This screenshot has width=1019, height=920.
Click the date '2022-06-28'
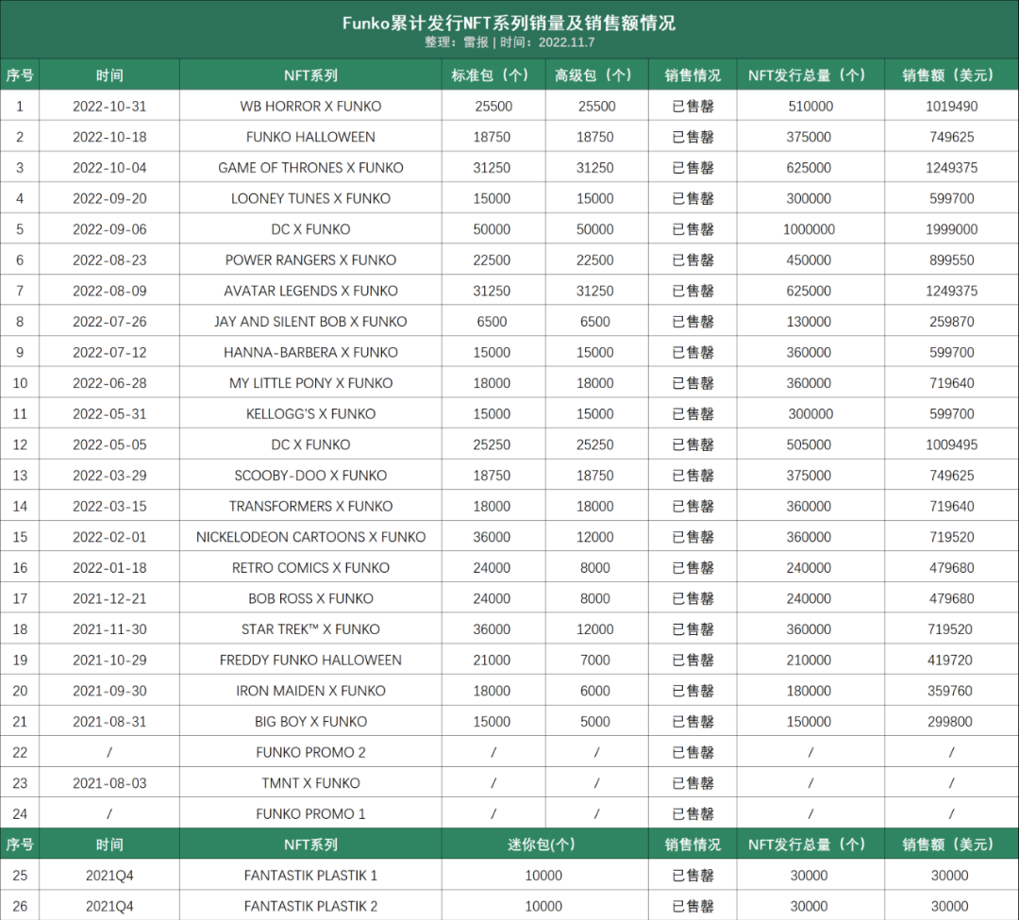pos(109,383)
